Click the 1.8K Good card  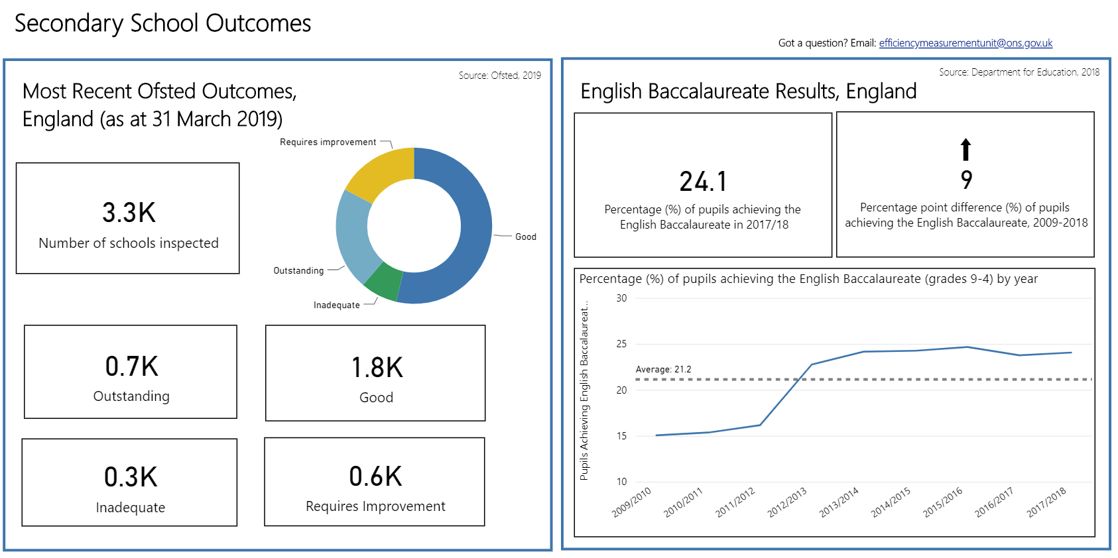tap(375, 373)
